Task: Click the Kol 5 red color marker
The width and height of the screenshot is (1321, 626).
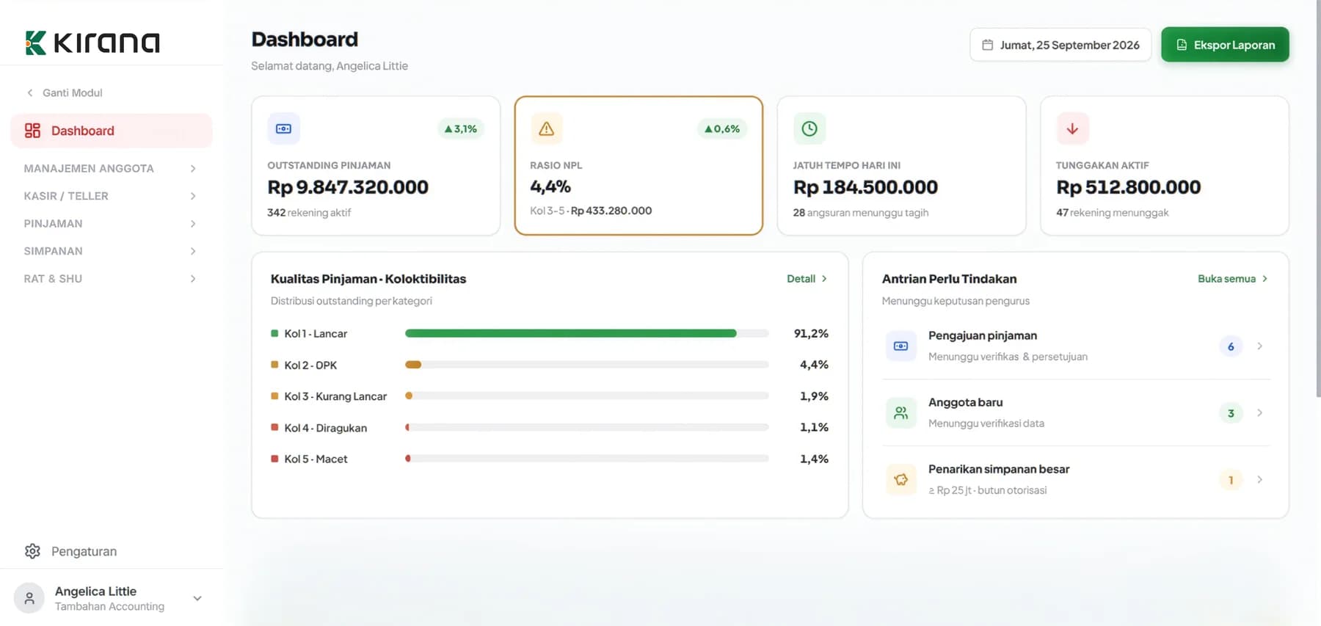Action: [x=274, y=459]
